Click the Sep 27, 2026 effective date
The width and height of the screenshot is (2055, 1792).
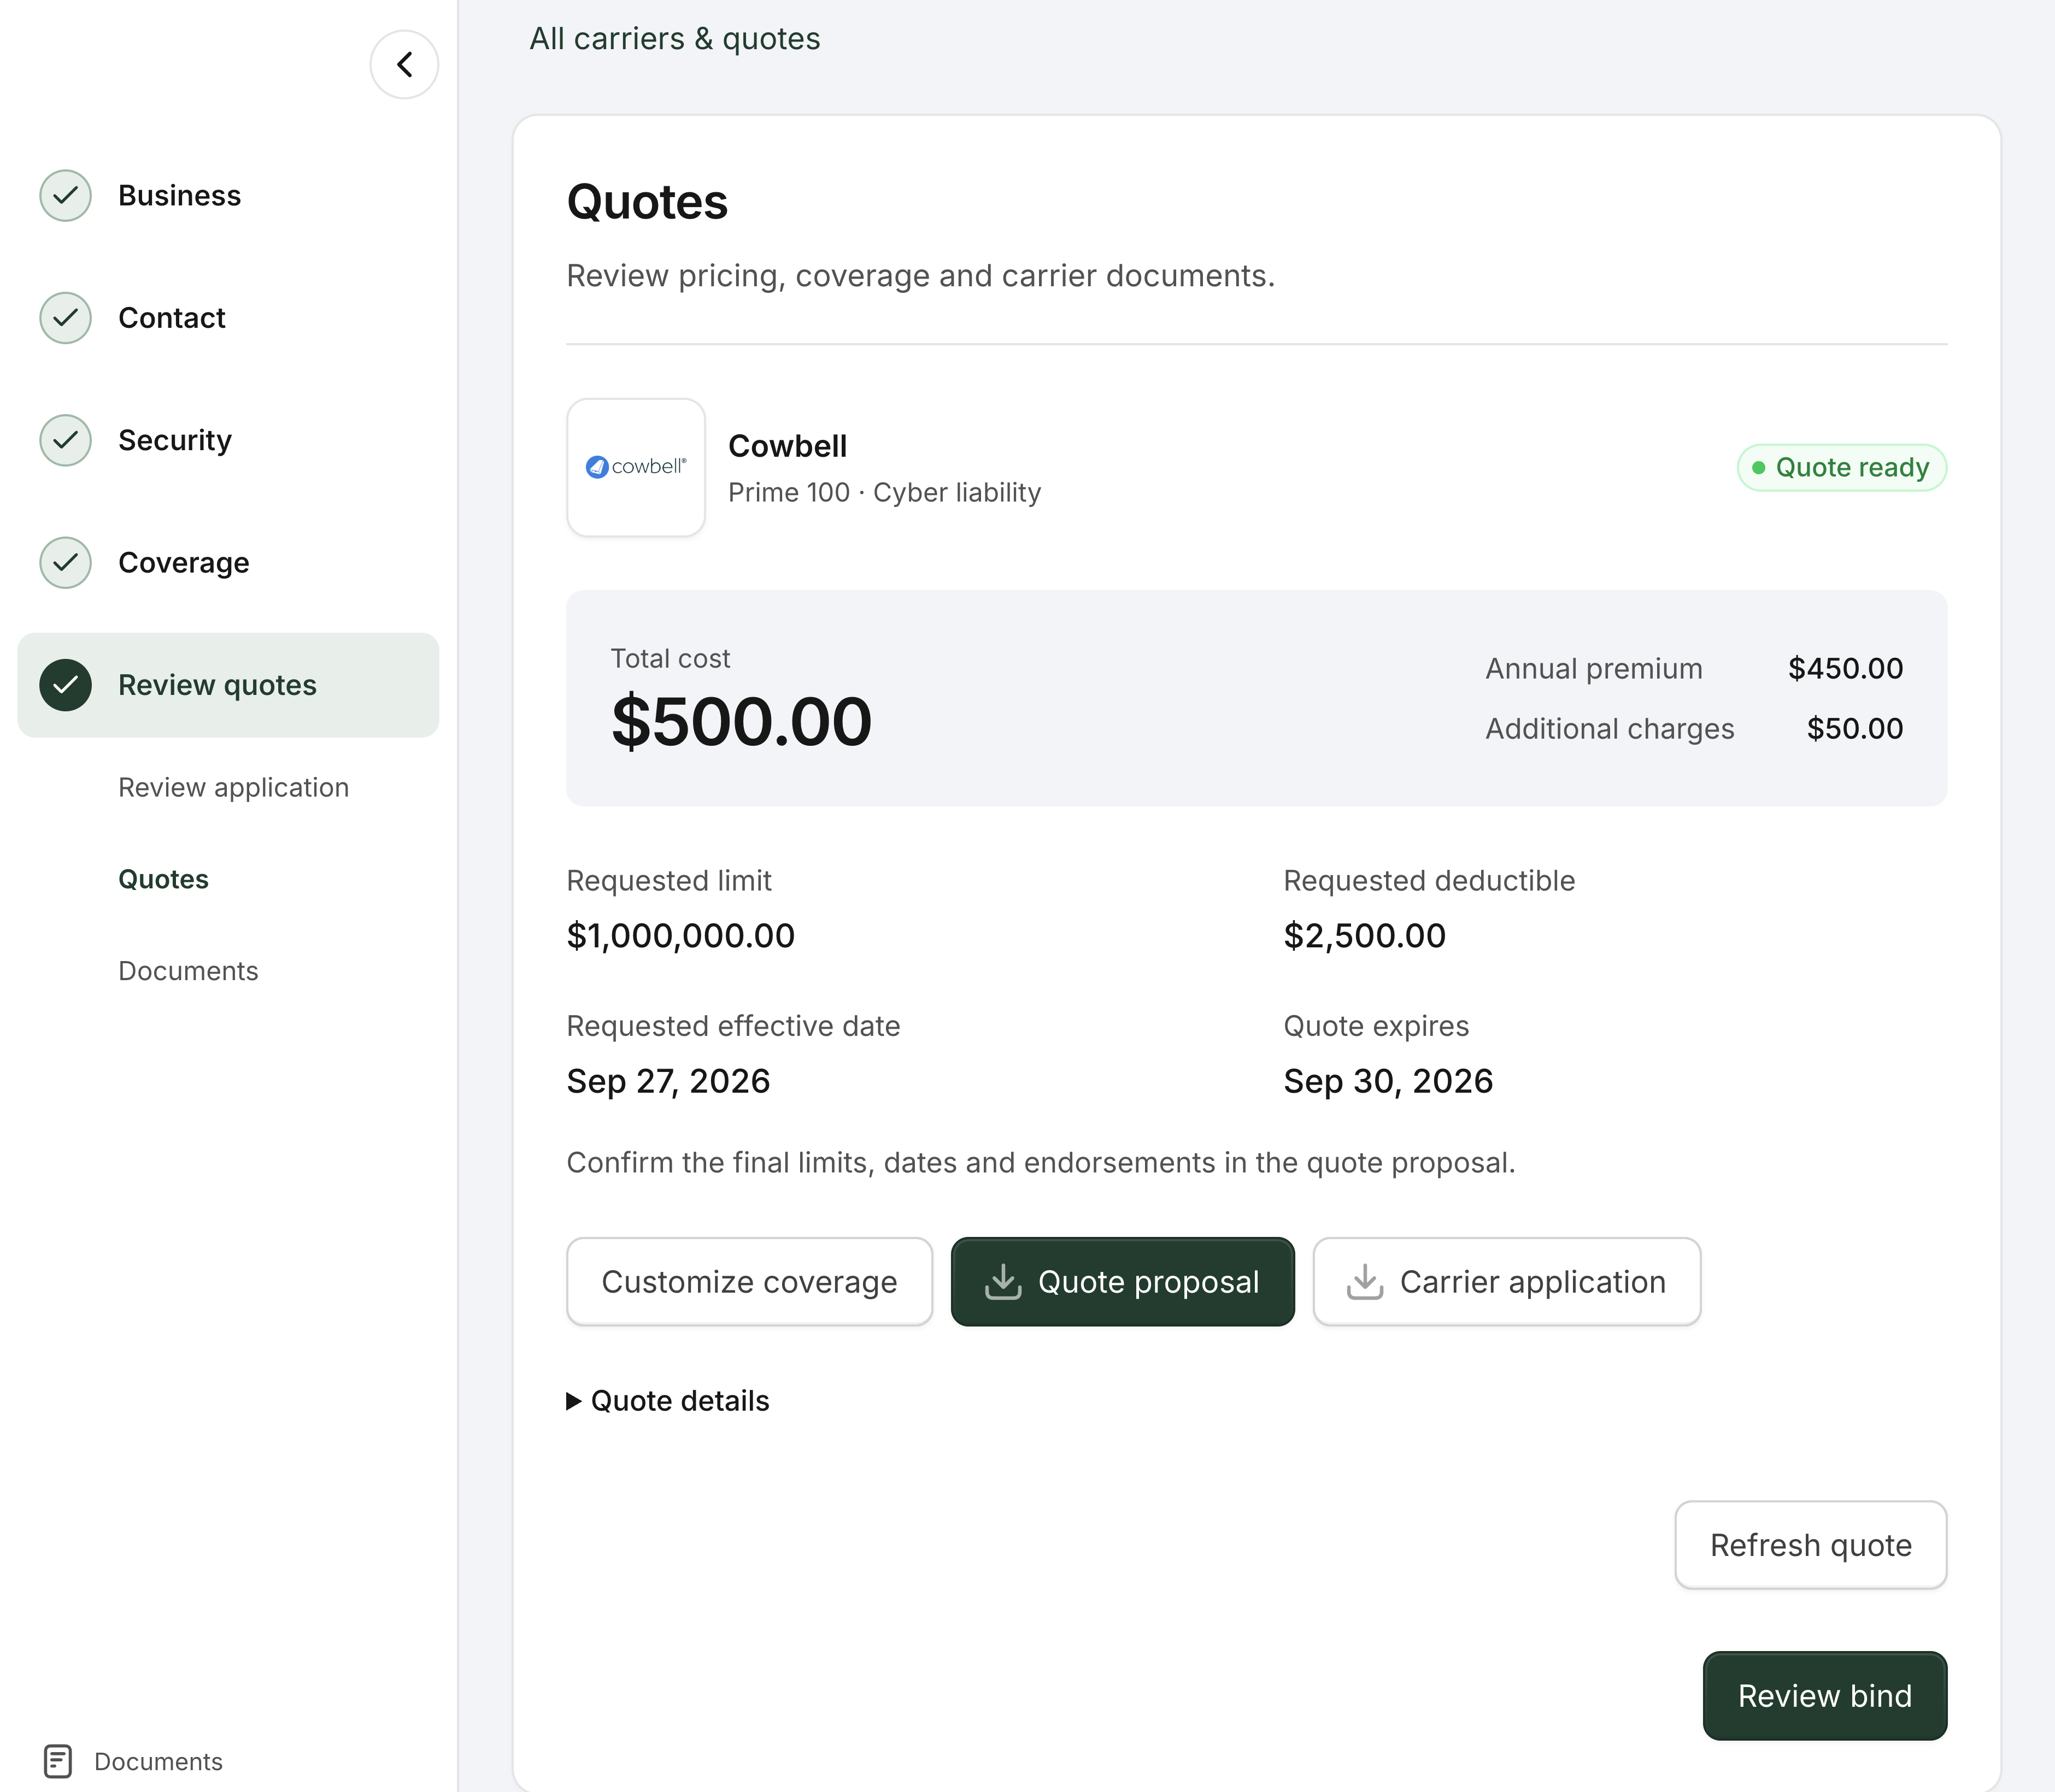pos(668,1081)
